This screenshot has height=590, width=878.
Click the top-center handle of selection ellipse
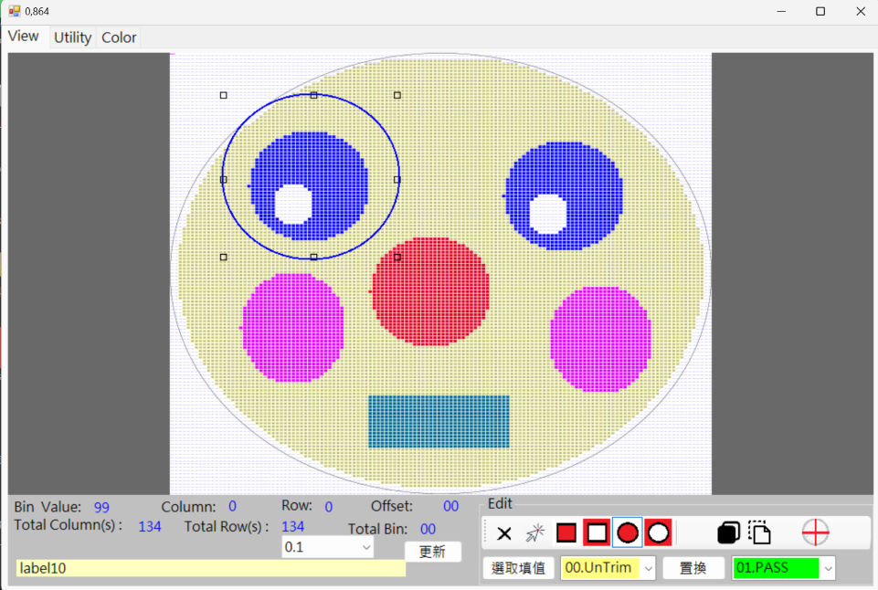(x=313, y=95)
